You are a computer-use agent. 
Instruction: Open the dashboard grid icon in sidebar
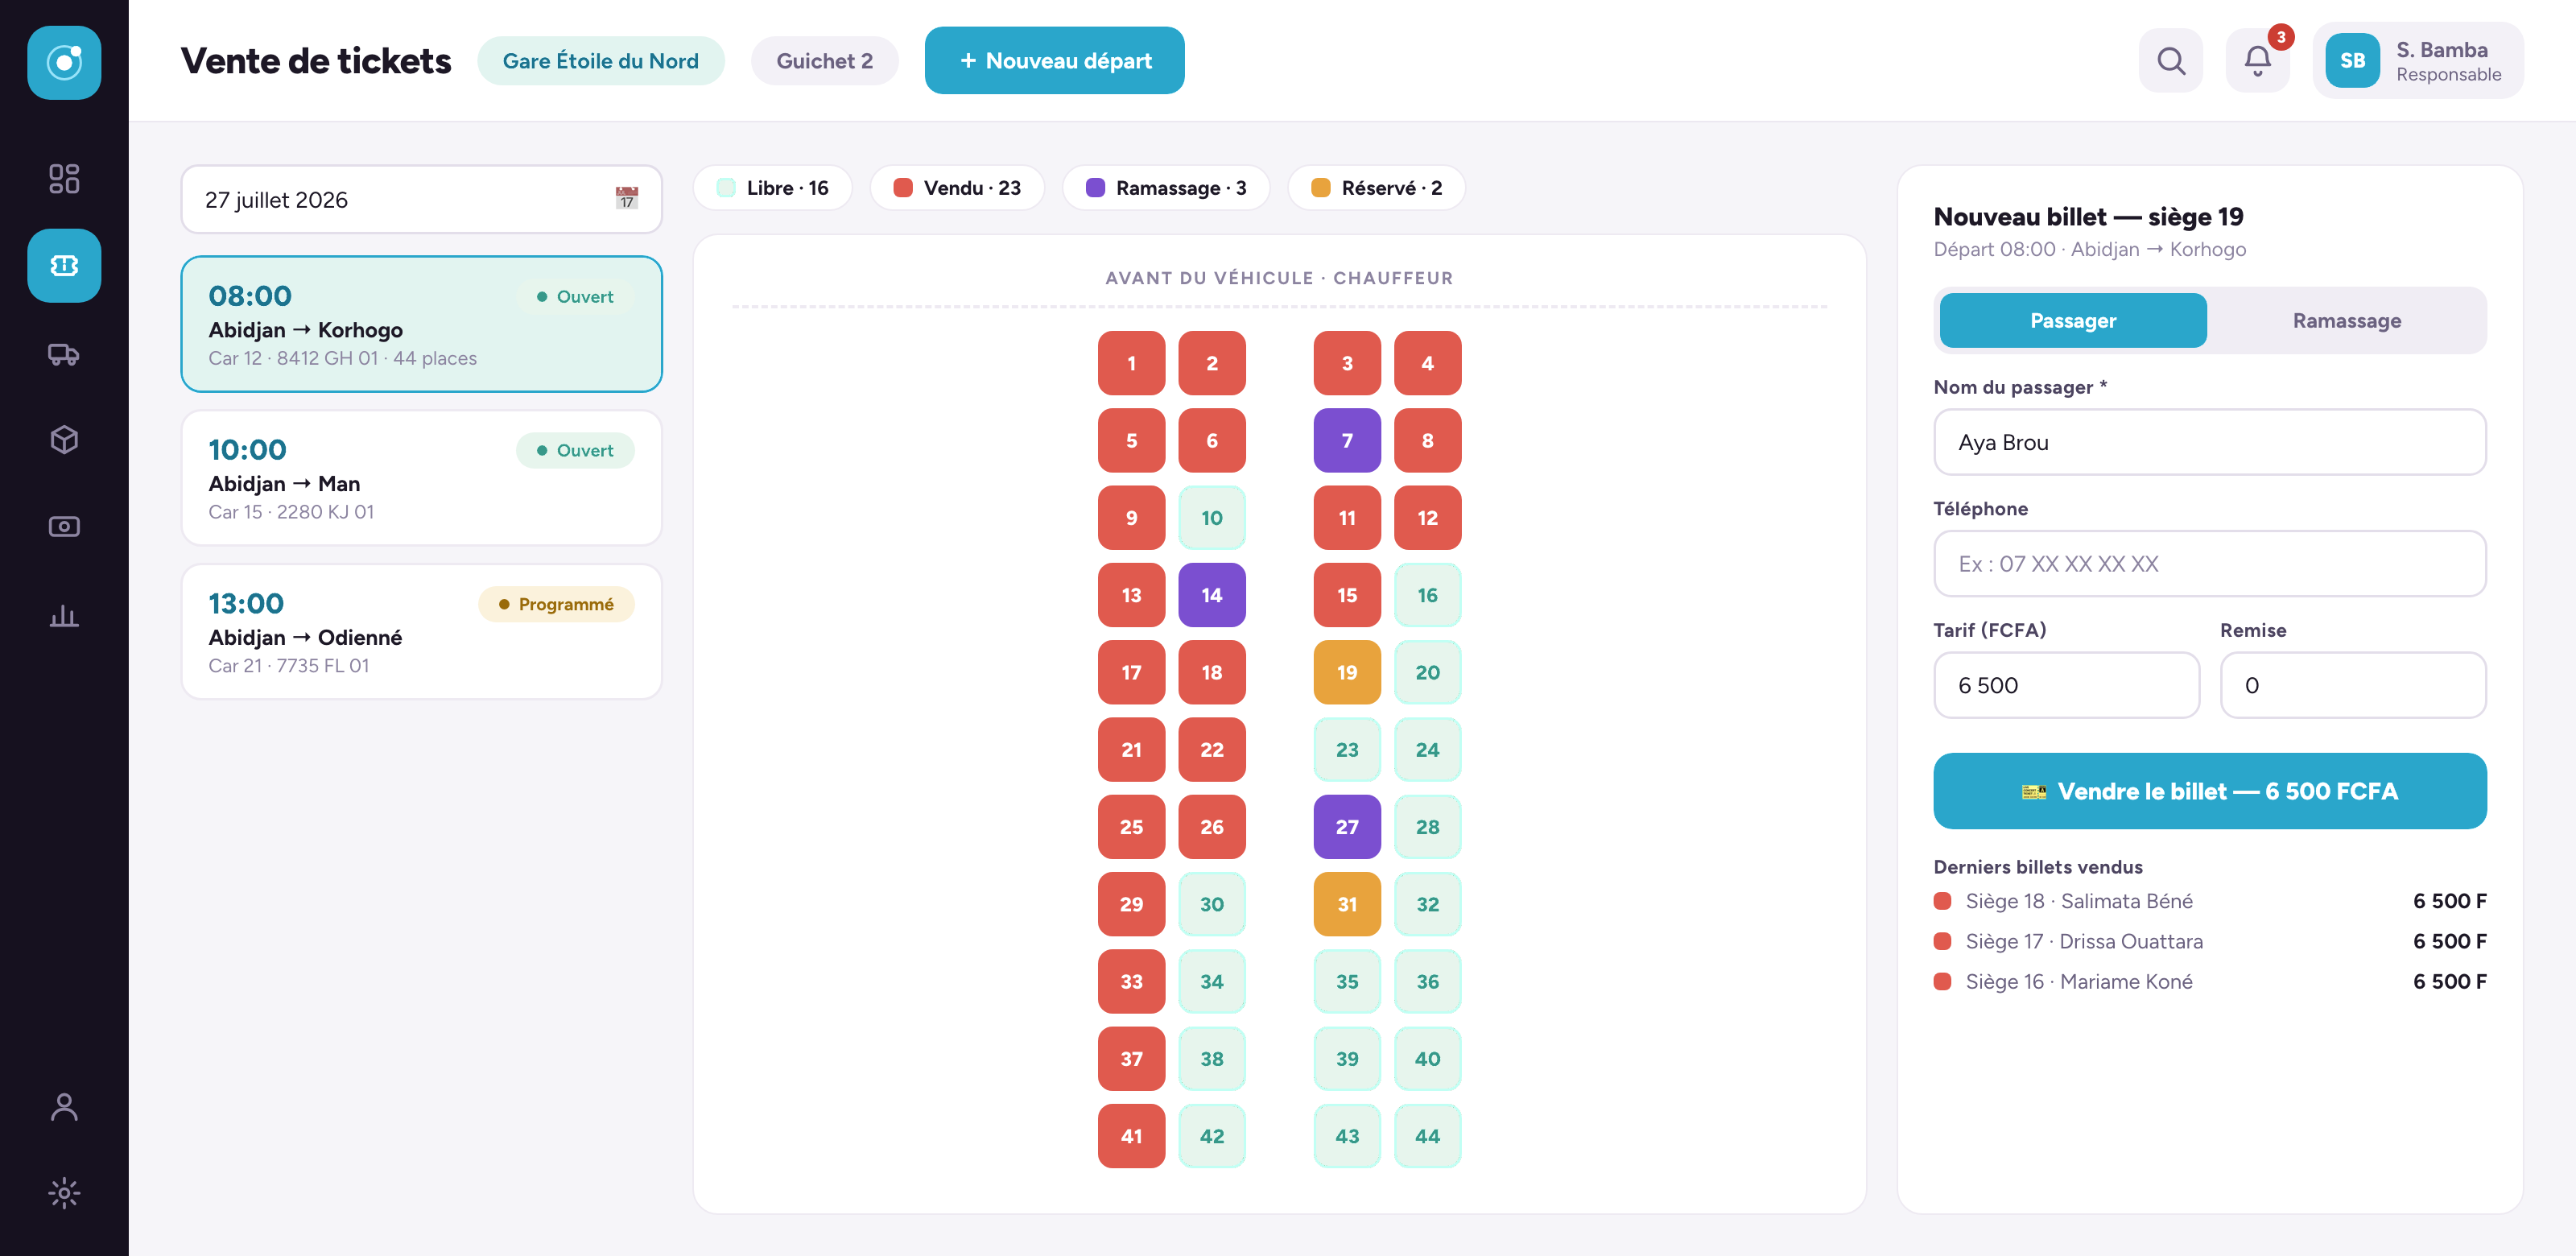[x=64, y=179]
